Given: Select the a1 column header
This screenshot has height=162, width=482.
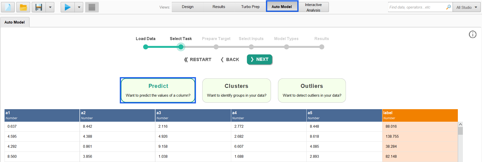Looking at the screenshot, I should click(42, 115).
